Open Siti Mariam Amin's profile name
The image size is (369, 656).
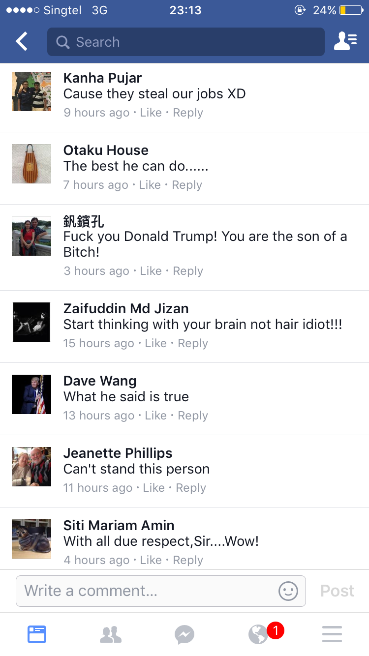(x=119, y=525)
